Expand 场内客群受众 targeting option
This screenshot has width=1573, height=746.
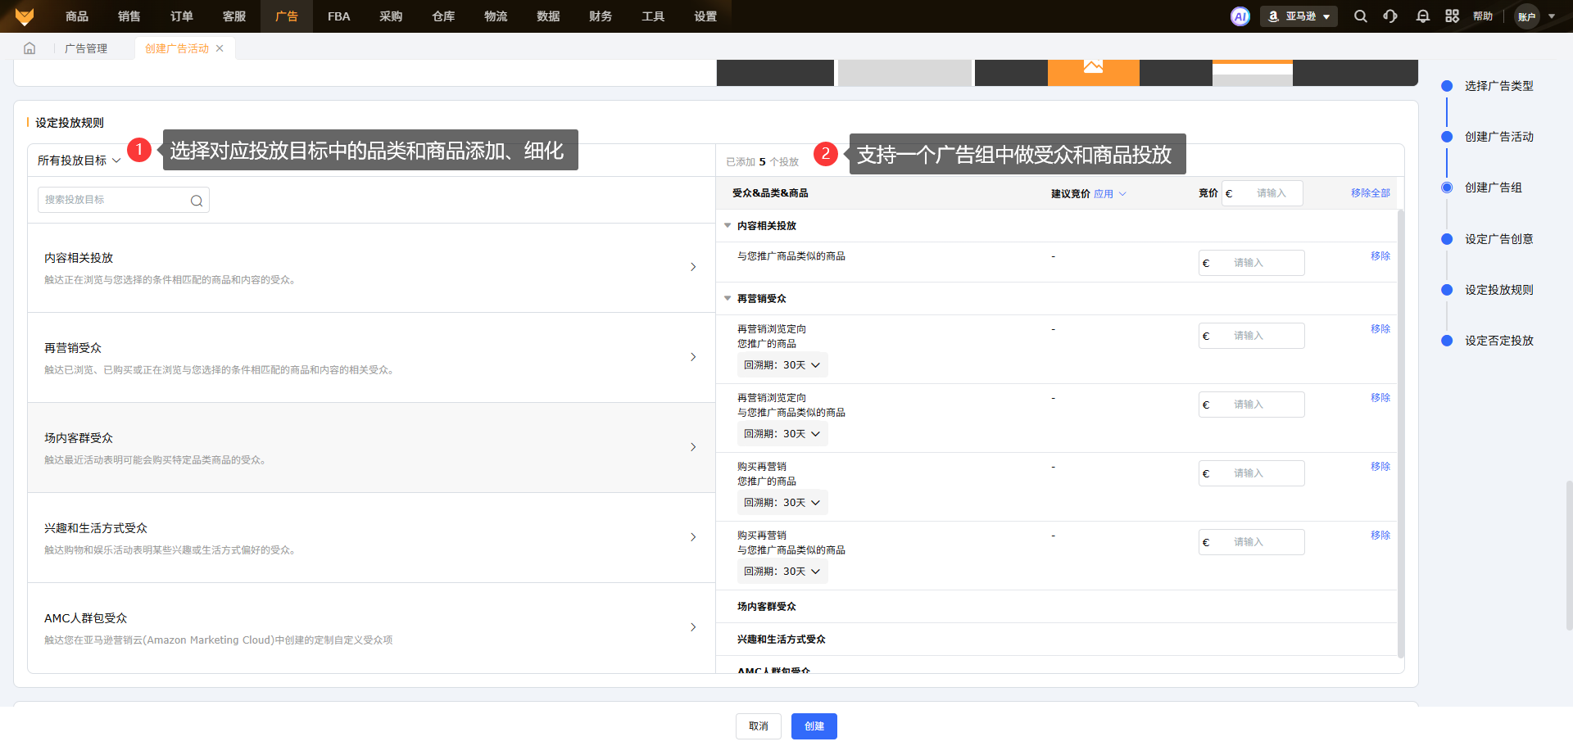693,447
